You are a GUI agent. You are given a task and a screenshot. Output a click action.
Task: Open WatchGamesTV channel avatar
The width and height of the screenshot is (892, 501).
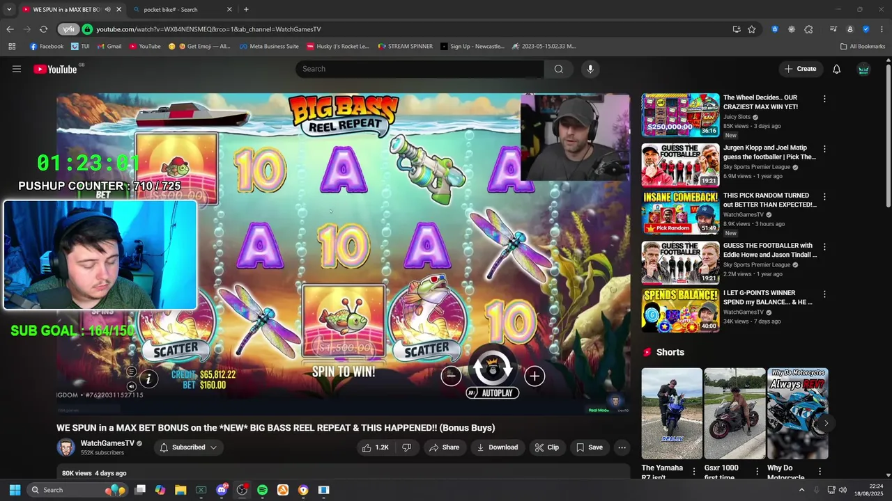click(66, 447)
